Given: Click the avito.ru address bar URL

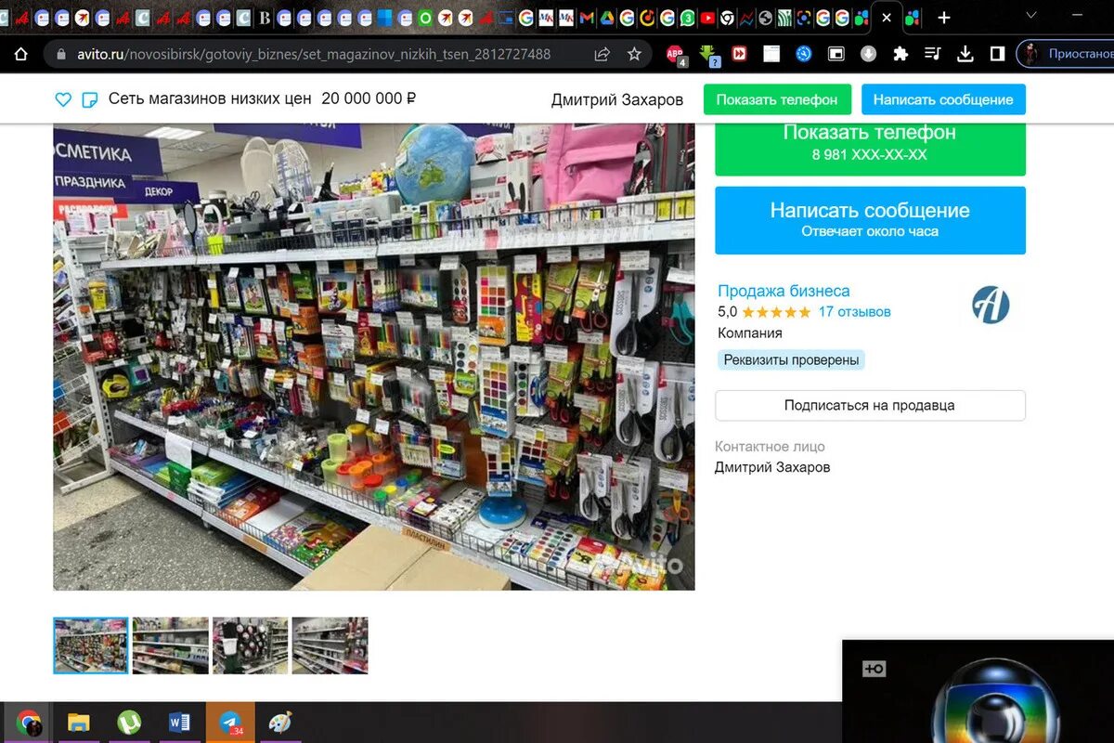Looking at the screenshot, I should point(314,54).
